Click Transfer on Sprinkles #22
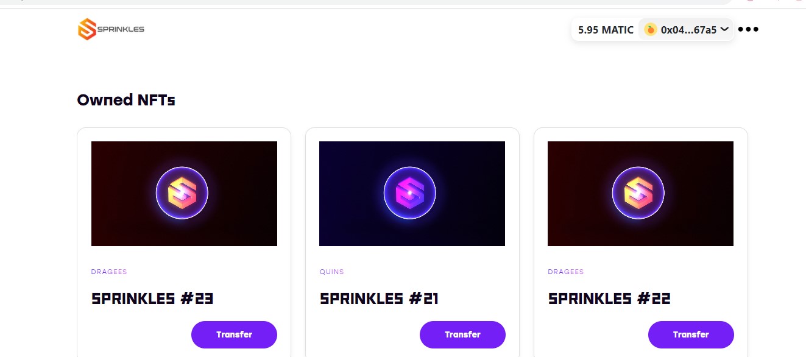This screenshot has width=806, height=357. coord(691,334)
